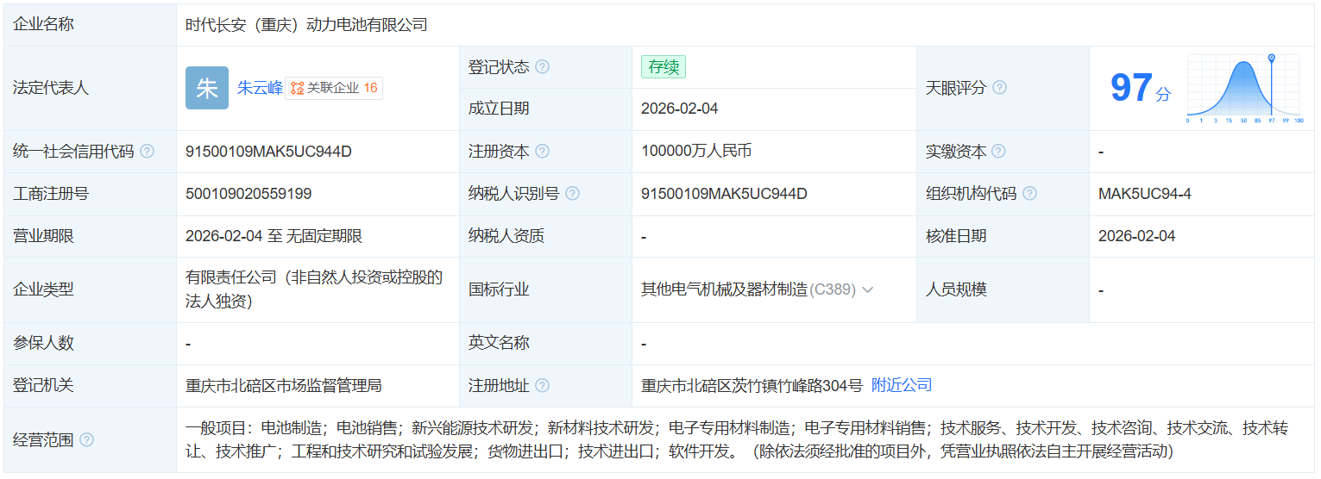Click help icon next to 实缴资本
This screenshot has height=479, width=1321.
click(x=998, y=152)
